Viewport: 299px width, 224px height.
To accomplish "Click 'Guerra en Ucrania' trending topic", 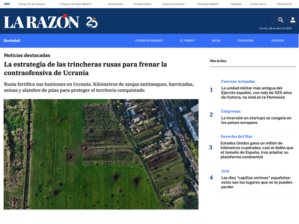I will pos(173,4).
